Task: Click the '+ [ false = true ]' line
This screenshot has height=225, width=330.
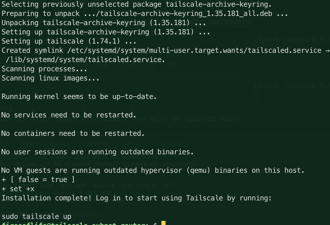Action: 38,180
